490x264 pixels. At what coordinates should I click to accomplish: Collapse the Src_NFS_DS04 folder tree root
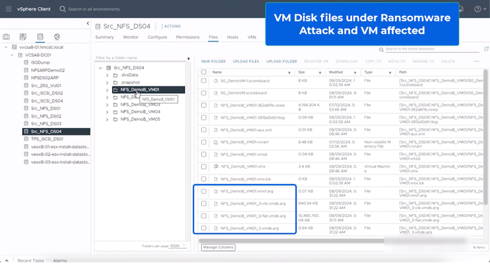pos(101,68)
